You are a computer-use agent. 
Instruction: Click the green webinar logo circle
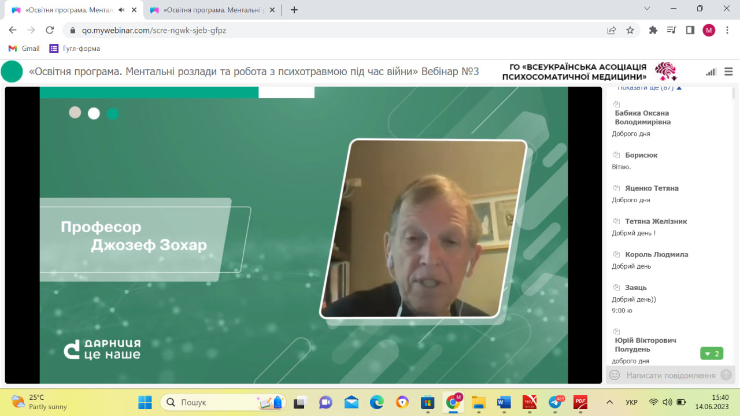pos(12,72)
